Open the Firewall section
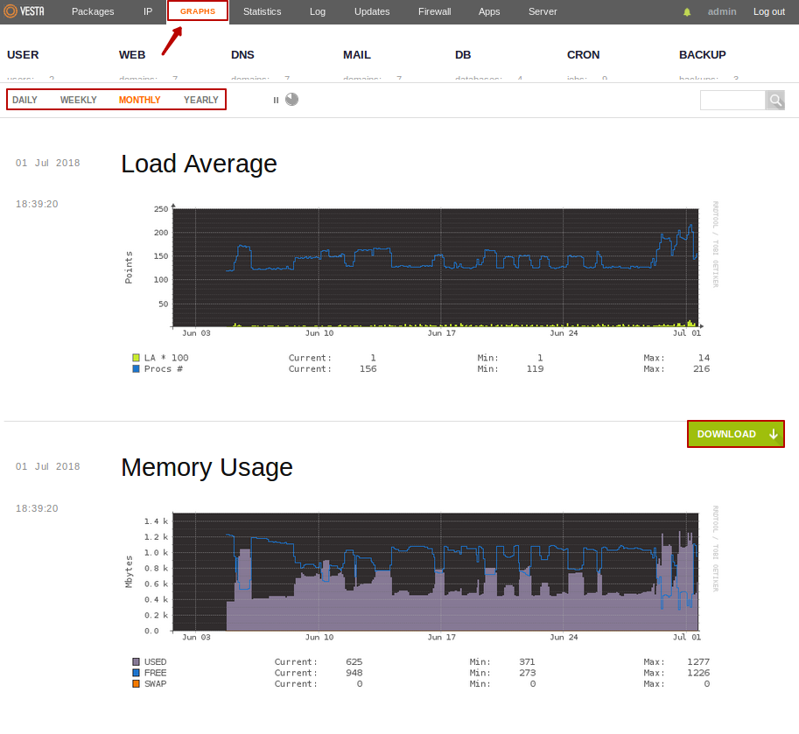The width and height of the screenshot is (799, 734). pyautogui.click(x=434, y=11)
